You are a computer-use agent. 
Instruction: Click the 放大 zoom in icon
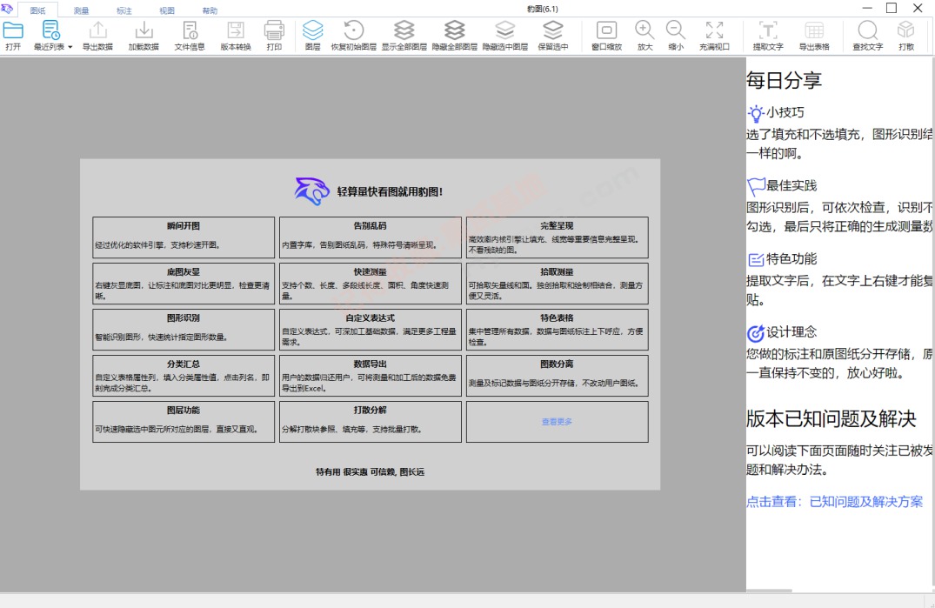pyautogui.click(x=644, y=30)
